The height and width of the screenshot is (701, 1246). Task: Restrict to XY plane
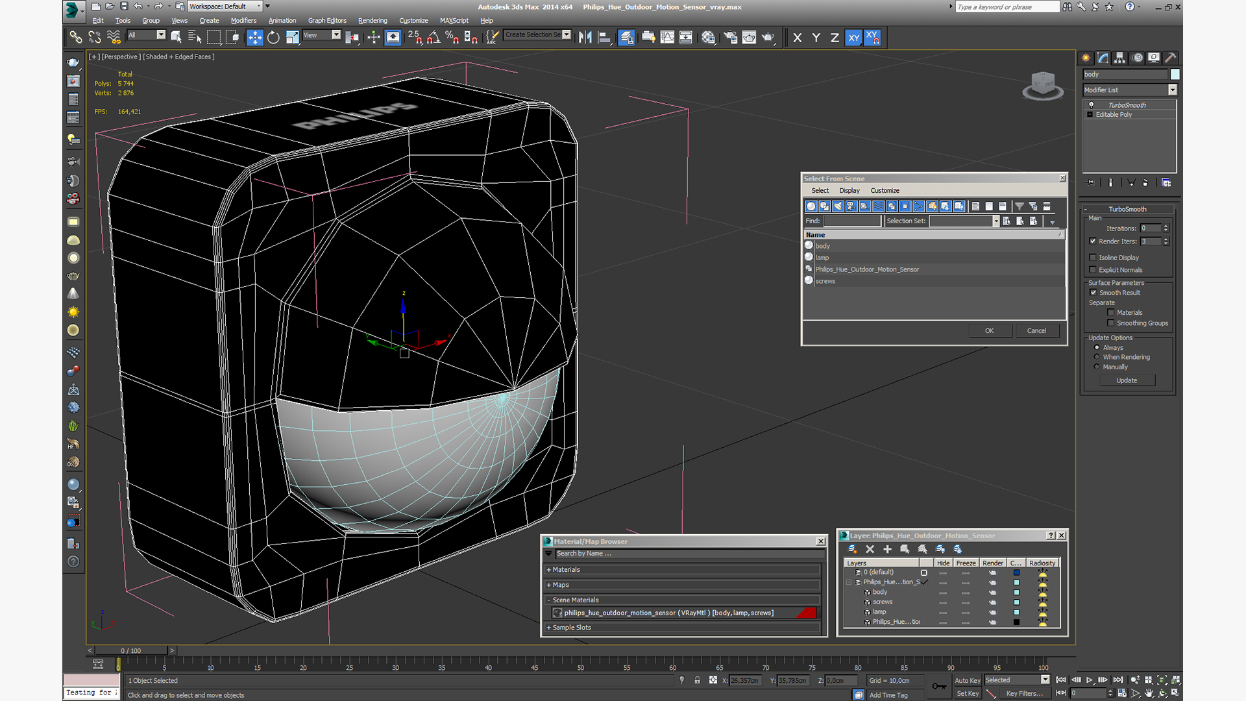pyautogui.click(x=853, y=38)
